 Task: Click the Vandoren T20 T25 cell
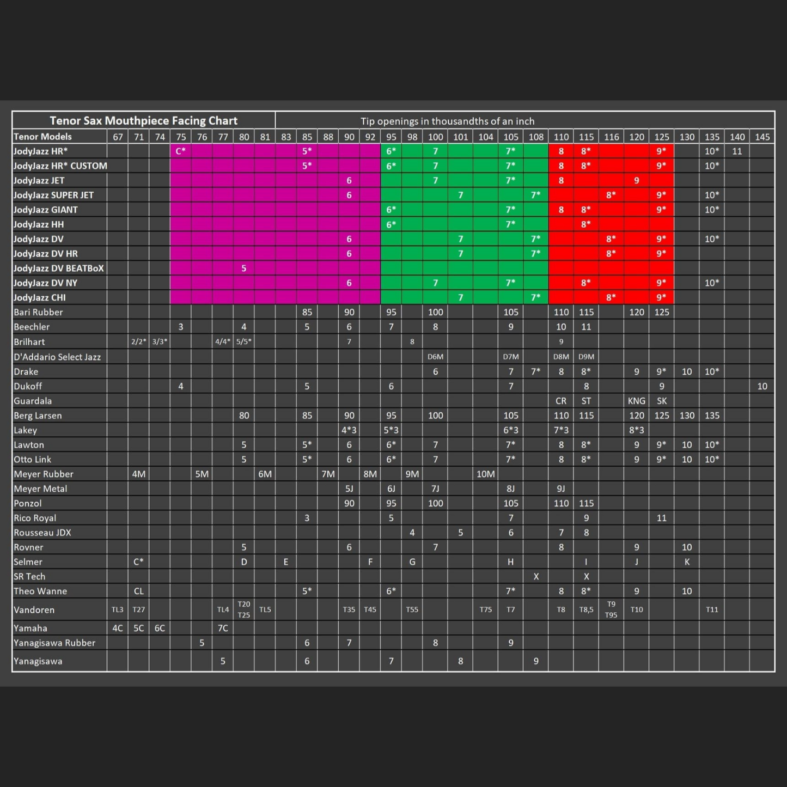tap(244, 609)
